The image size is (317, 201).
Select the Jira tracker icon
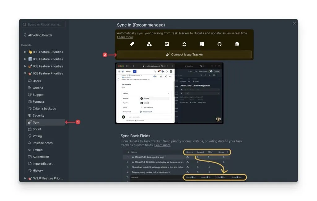click(132, 44)
